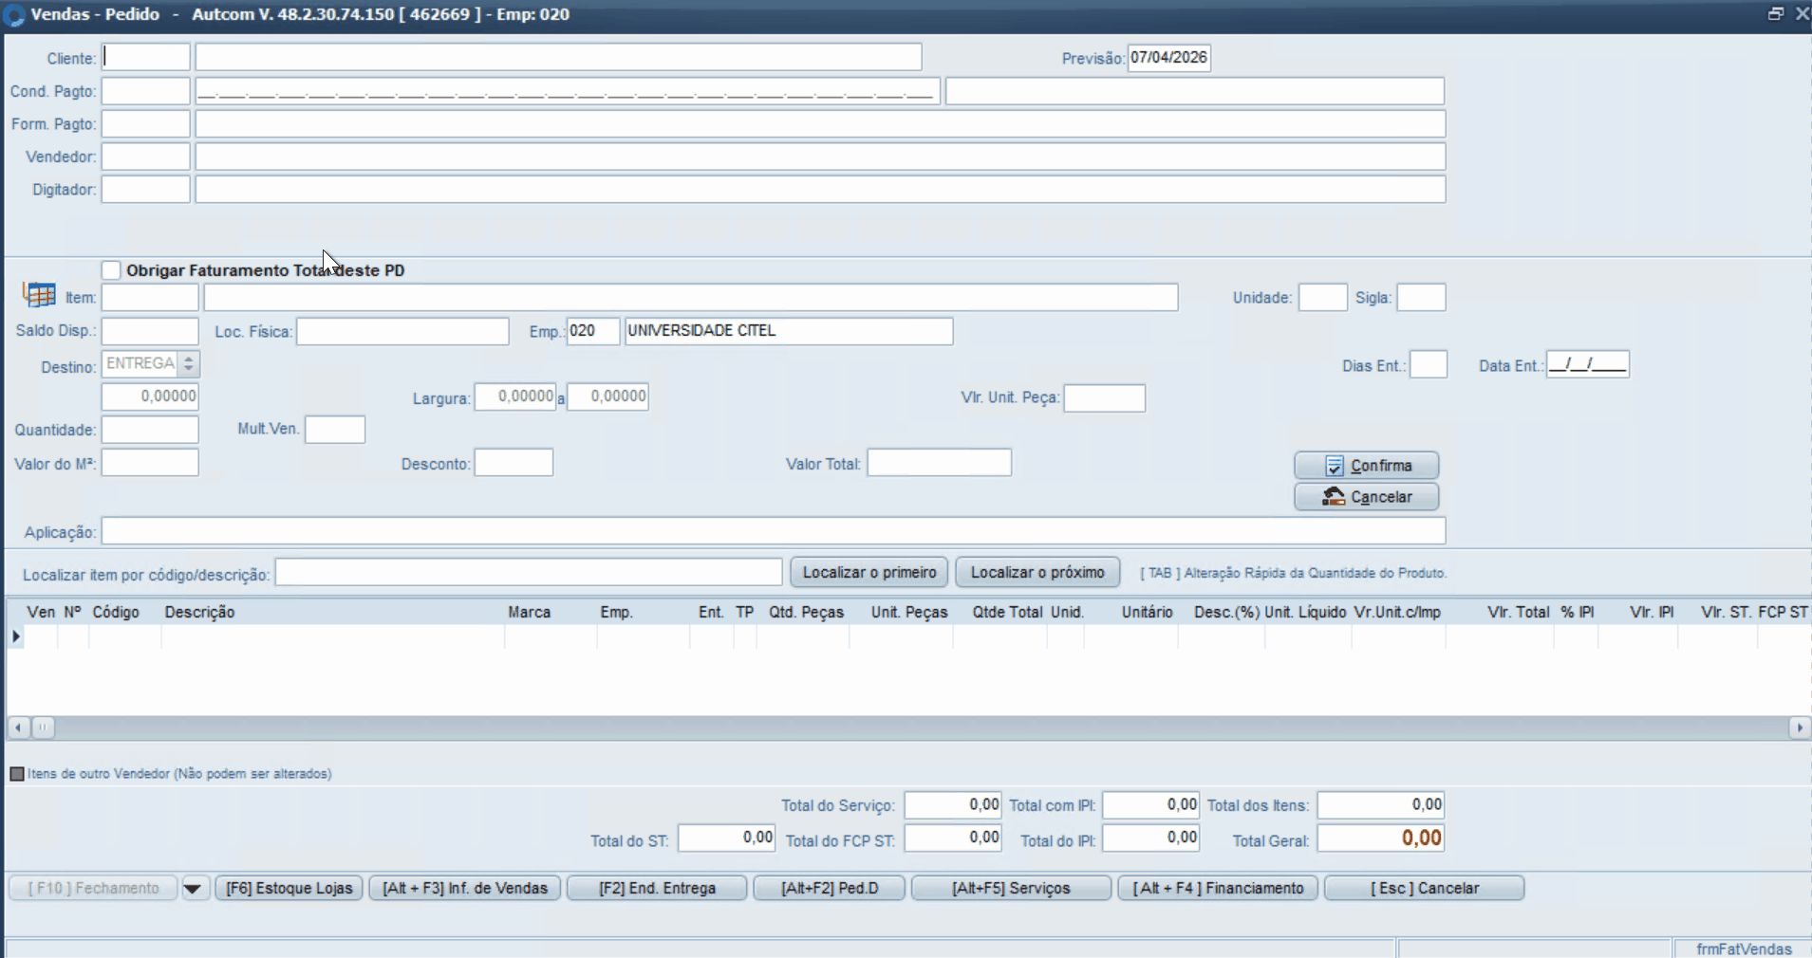1812x958 pixels.
Task: Toggle Obrigar Faturamento Total deste PD checkbox
Action: 112,270
